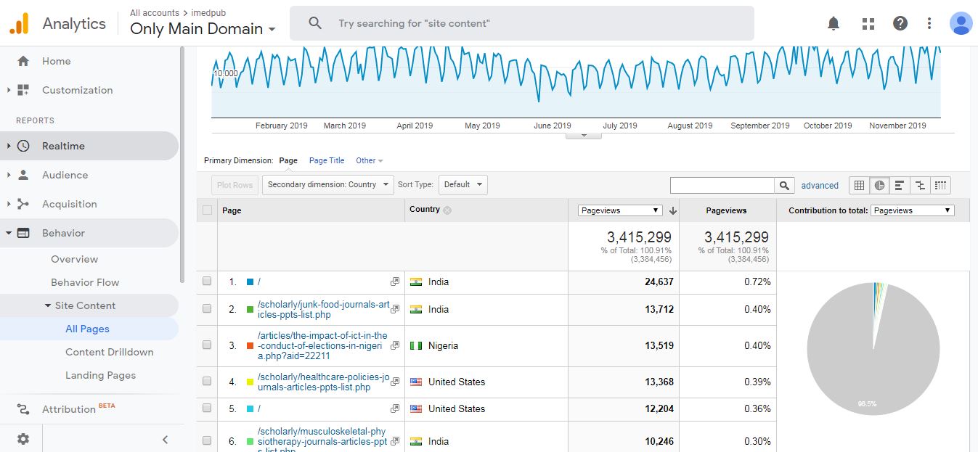Screen dimensions: 978x452
Task: Open the Admin settings gear icon
Action: pyautogui.click(x=23, y=438)
